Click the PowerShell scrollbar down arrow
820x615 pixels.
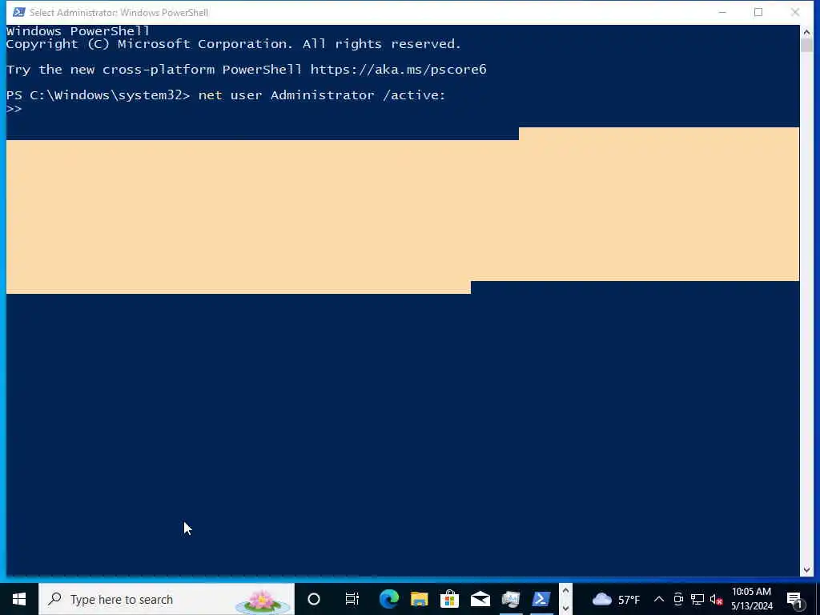click(806, 570)
